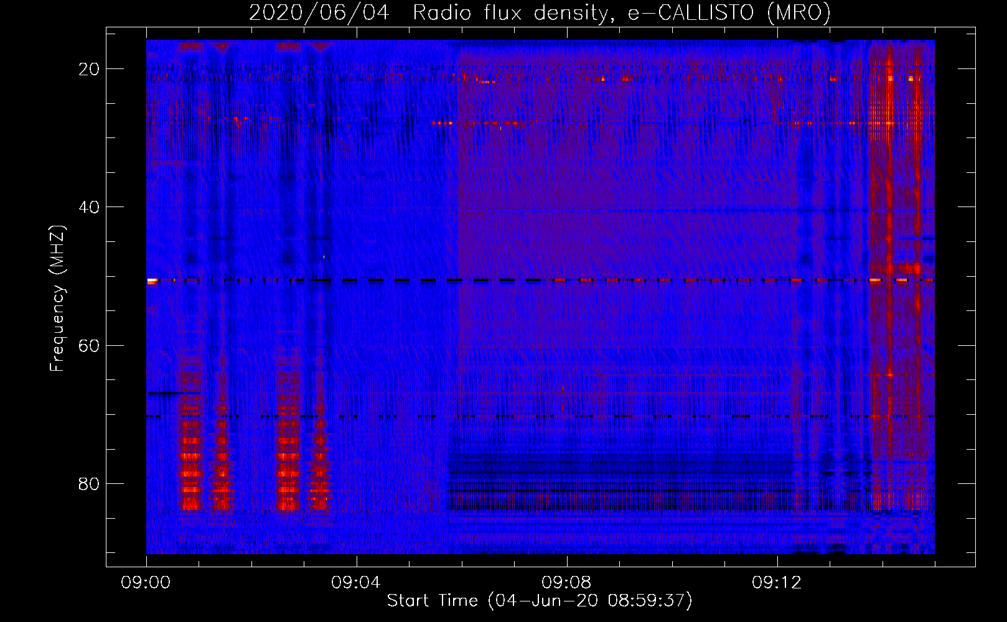Click the 80 frequency tick label
This screenshot has width=1007, height=622.
click(x=90, y=483)
